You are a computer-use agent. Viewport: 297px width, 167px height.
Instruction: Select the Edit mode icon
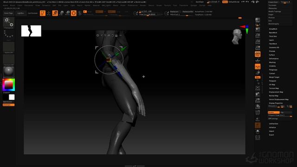pyautogui.click(x=43, y=13)
